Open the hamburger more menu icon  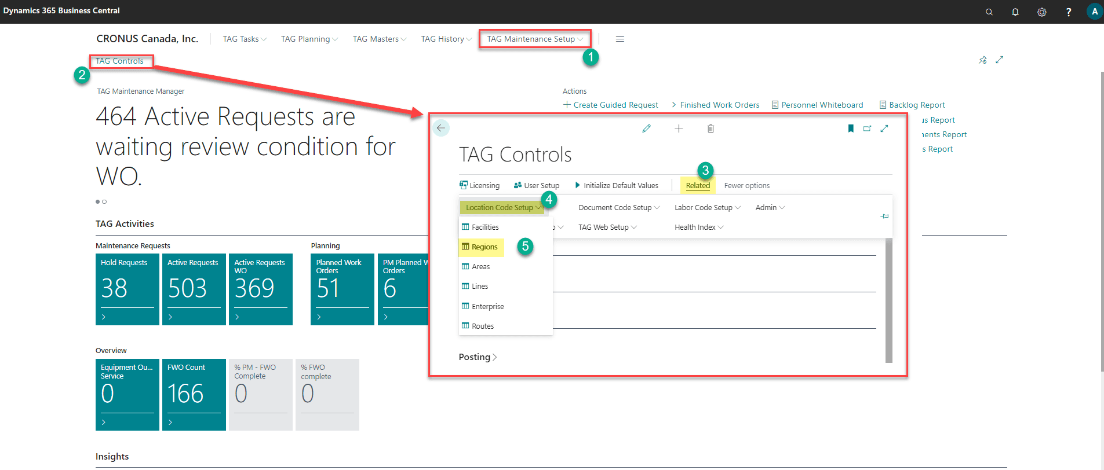coord(620,39)
